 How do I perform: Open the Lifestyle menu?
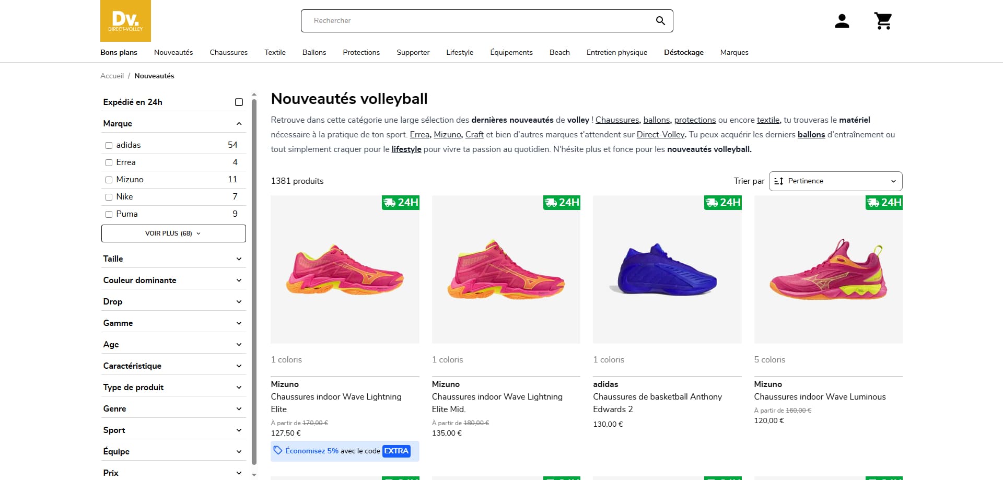(460, 52)
